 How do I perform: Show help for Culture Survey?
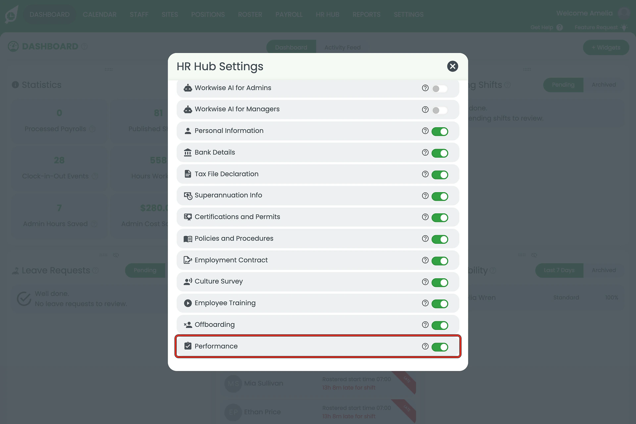coord(425,282)
